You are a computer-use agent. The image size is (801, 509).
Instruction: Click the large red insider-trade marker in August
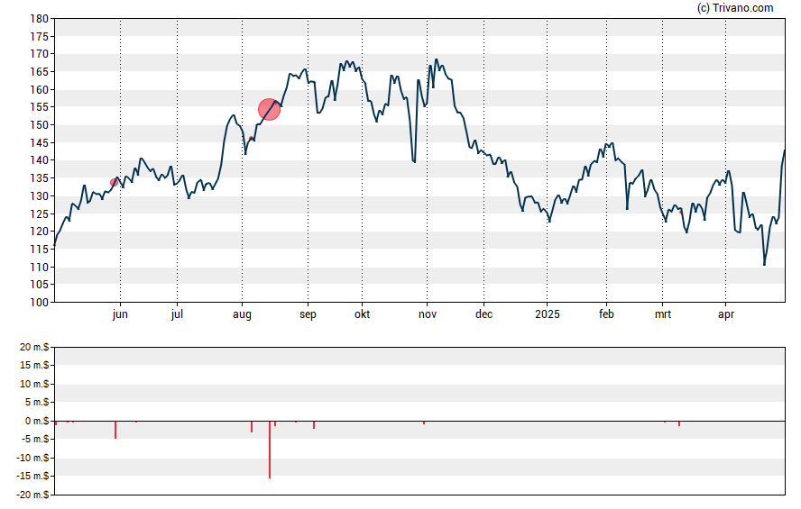click(x=269, y=110)
